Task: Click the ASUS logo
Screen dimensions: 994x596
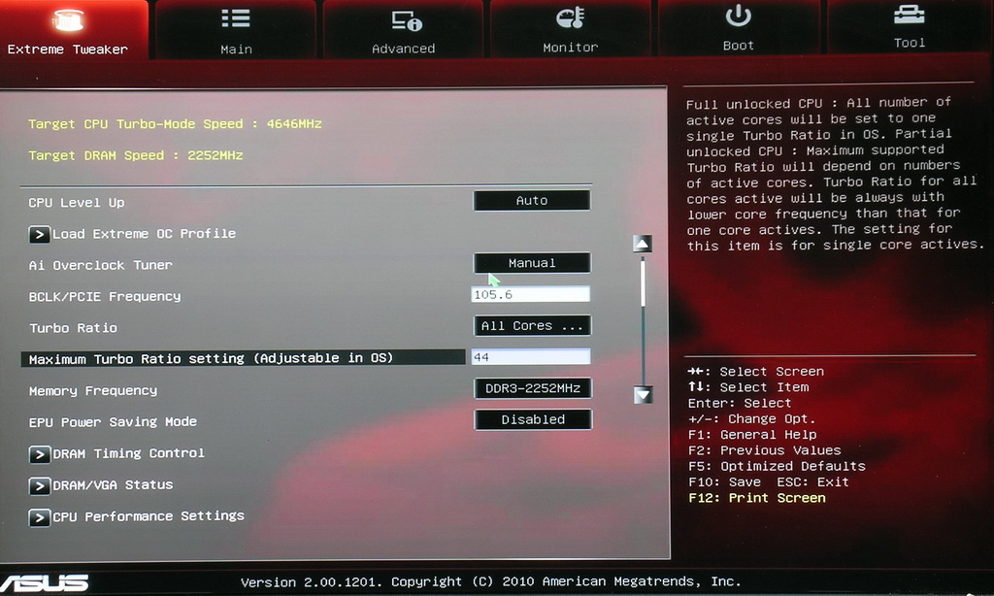Action: point(45,582)
